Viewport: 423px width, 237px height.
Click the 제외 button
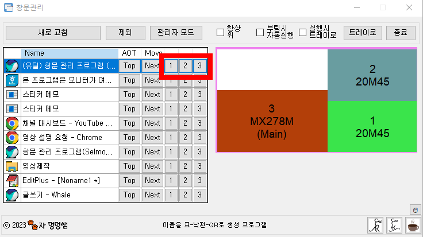point(125,33)
